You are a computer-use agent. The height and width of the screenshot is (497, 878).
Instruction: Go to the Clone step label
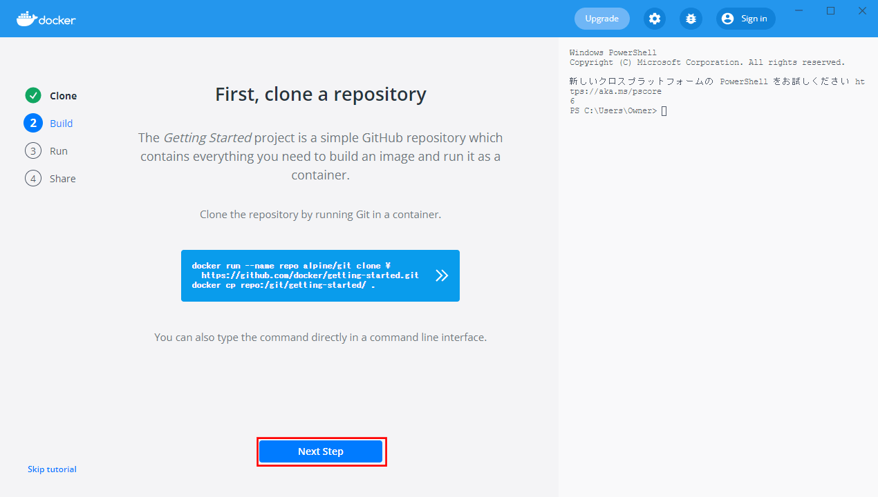(63, 96)
